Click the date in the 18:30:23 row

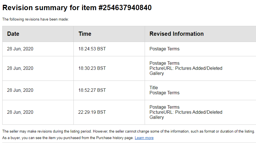pos(20,68)
